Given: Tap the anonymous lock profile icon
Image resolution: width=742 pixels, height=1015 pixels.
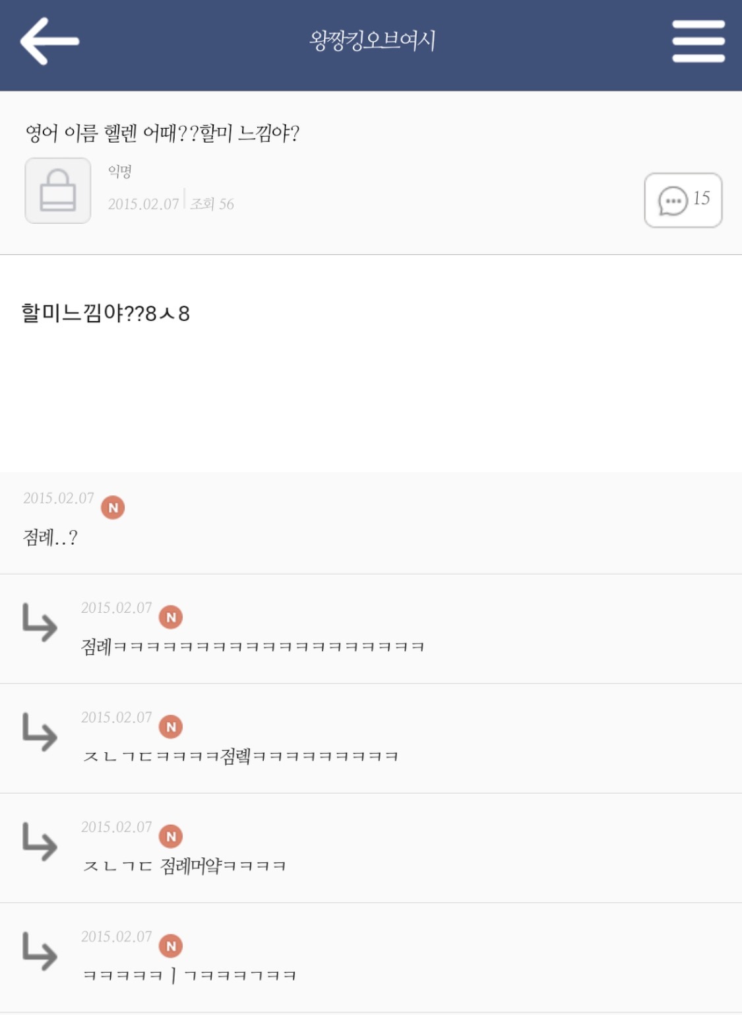Looking at the screenshot, I should [58, 190].
